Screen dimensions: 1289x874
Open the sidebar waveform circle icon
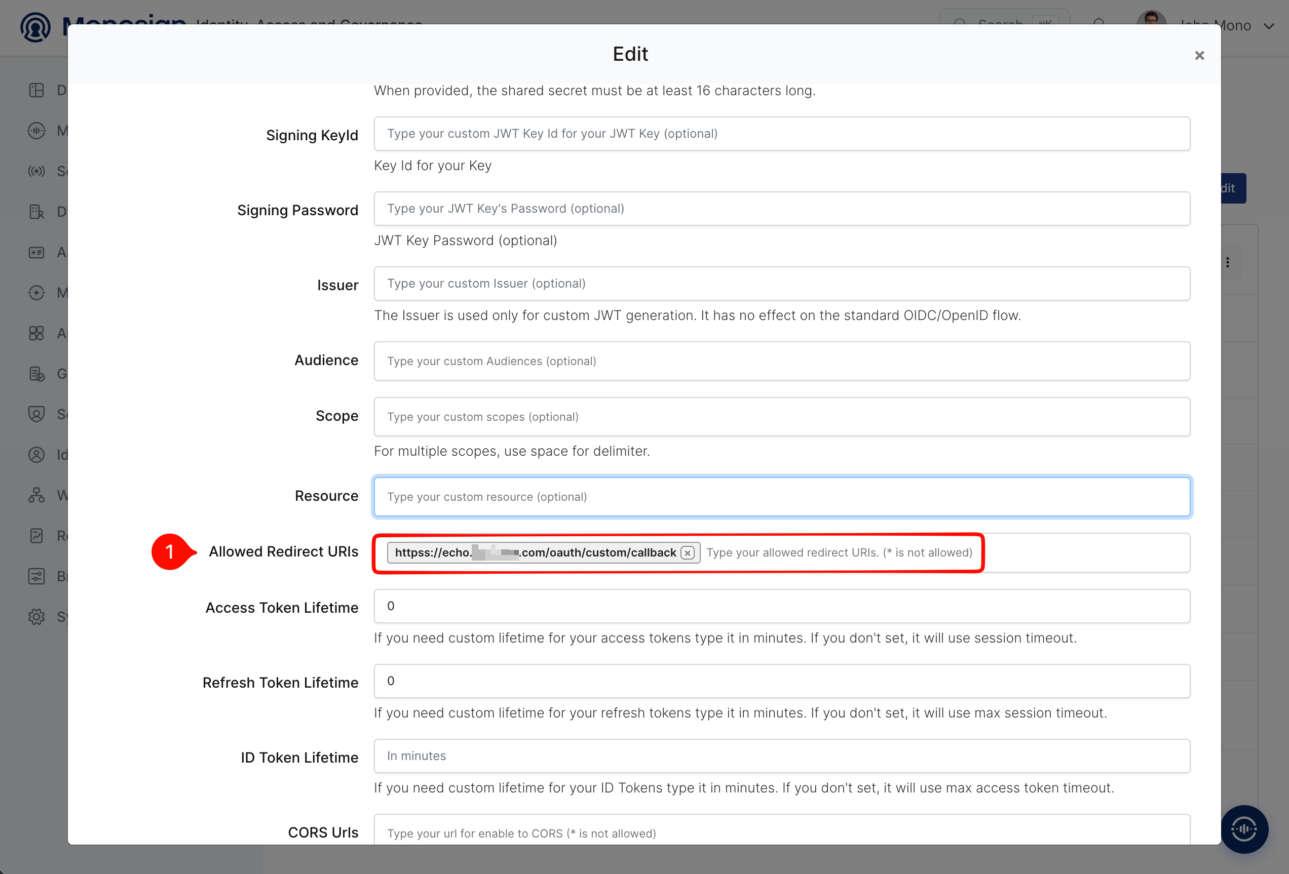36,130
